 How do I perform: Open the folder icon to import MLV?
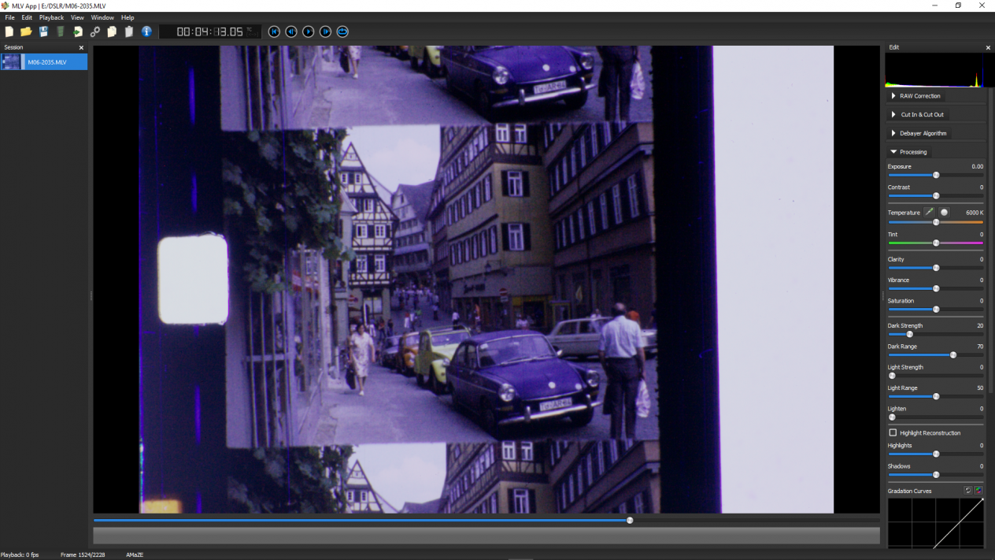(x=26, y=32)
